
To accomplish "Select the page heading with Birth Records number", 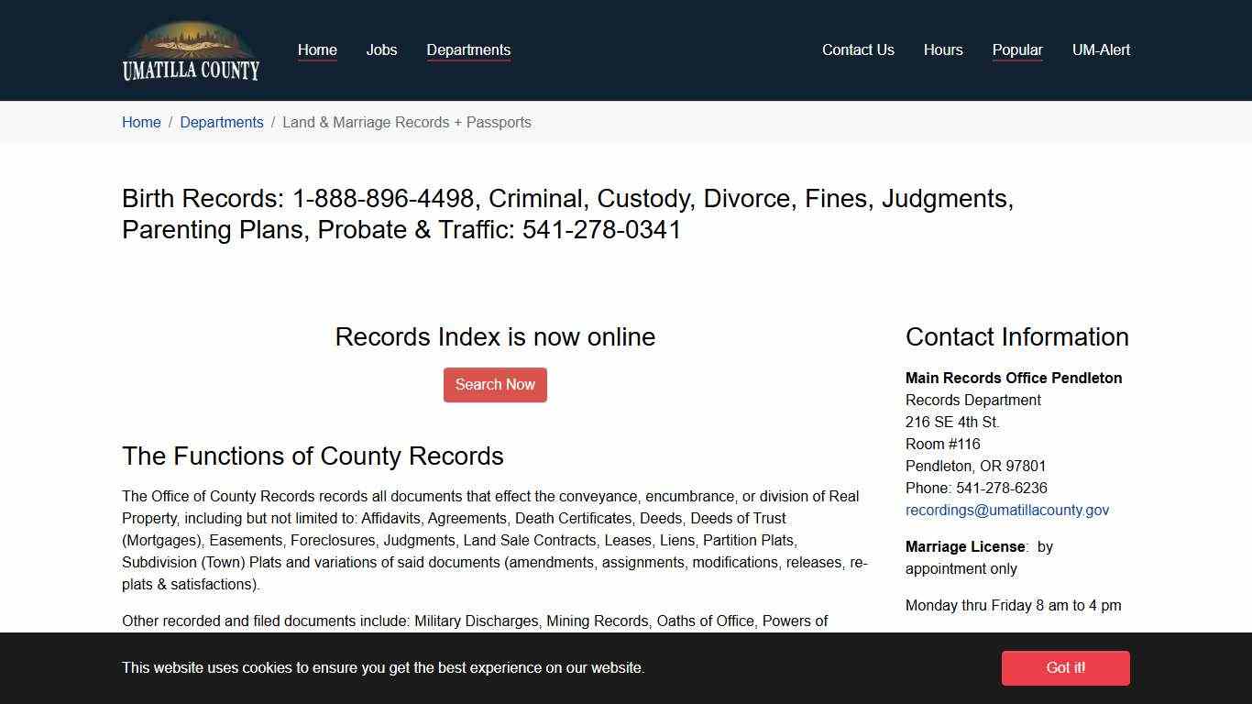I will (568, 214).
